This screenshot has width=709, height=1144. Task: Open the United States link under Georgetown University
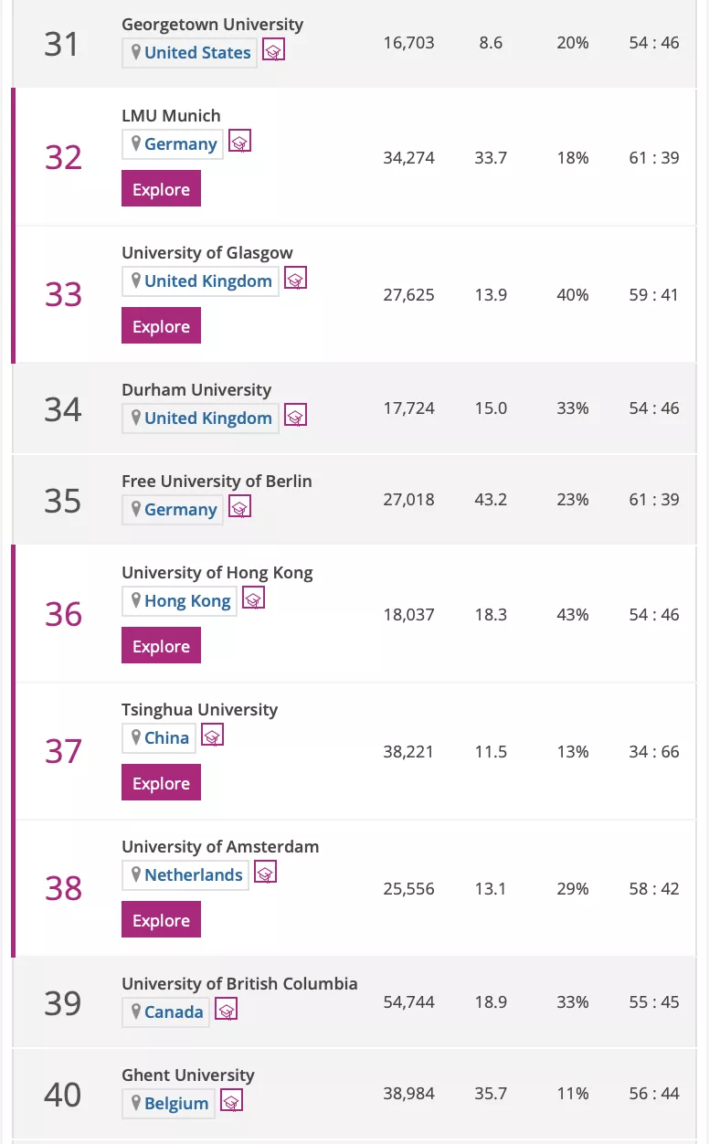coord(197,53)
